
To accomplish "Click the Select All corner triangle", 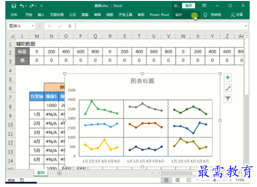I will [x=12, y=36].
